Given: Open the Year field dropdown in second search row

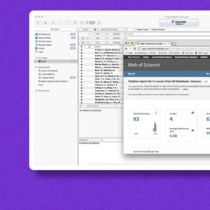Looking at the screenshot, I should point(98,38).
